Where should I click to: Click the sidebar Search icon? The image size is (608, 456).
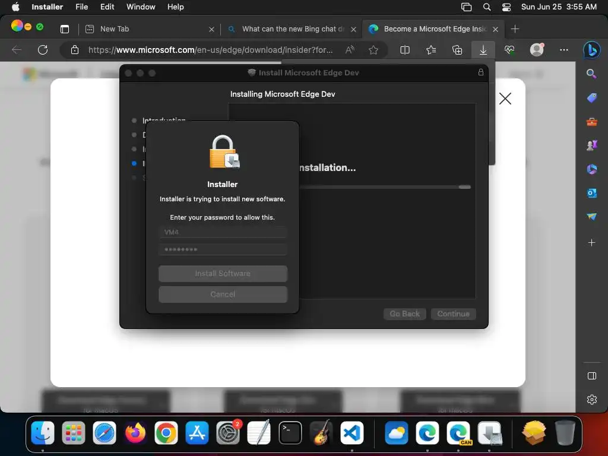click(x=591, y=74)
